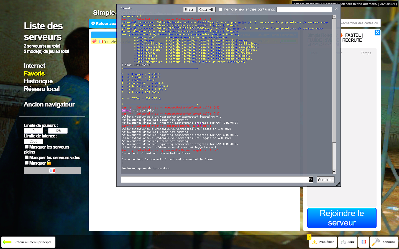Screen dimensions: 399x249
Task: Open the Réseau local server list
Action: coord(42,89)
